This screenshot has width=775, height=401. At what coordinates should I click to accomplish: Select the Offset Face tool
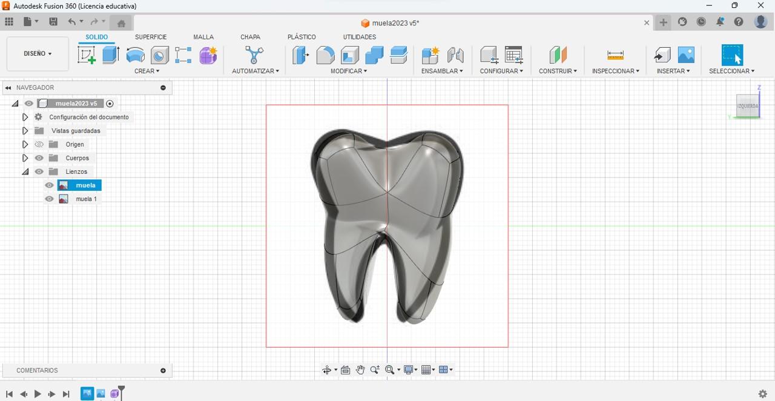click(x=398, y=55)
